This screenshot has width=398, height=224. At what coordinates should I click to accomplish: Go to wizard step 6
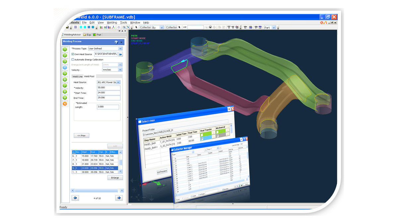pyautogui.click(x=65, y=79)
